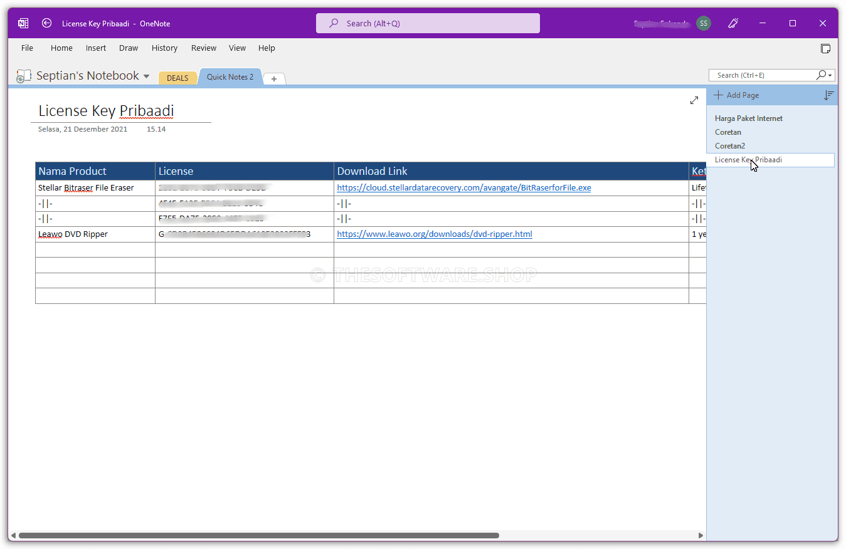
Task: Open the History ribbon tab
Action: [x=164, y=48]
